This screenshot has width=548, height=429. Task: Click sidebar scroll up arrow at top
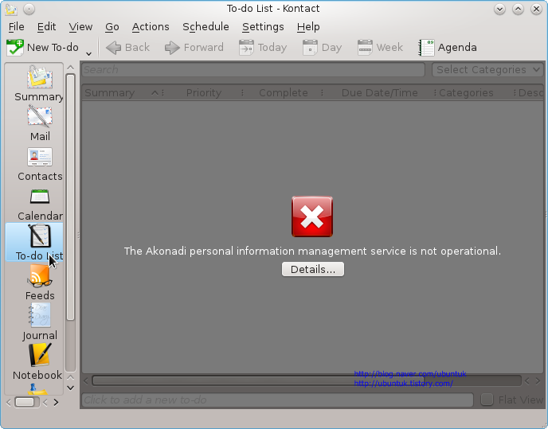pos(70,68)
